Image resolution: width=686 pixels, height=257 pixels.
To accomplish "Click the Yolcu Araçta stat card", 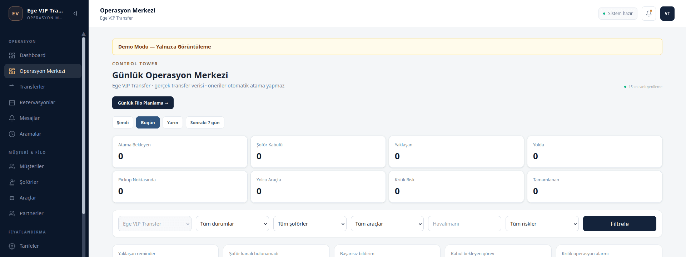I will 318,187.
